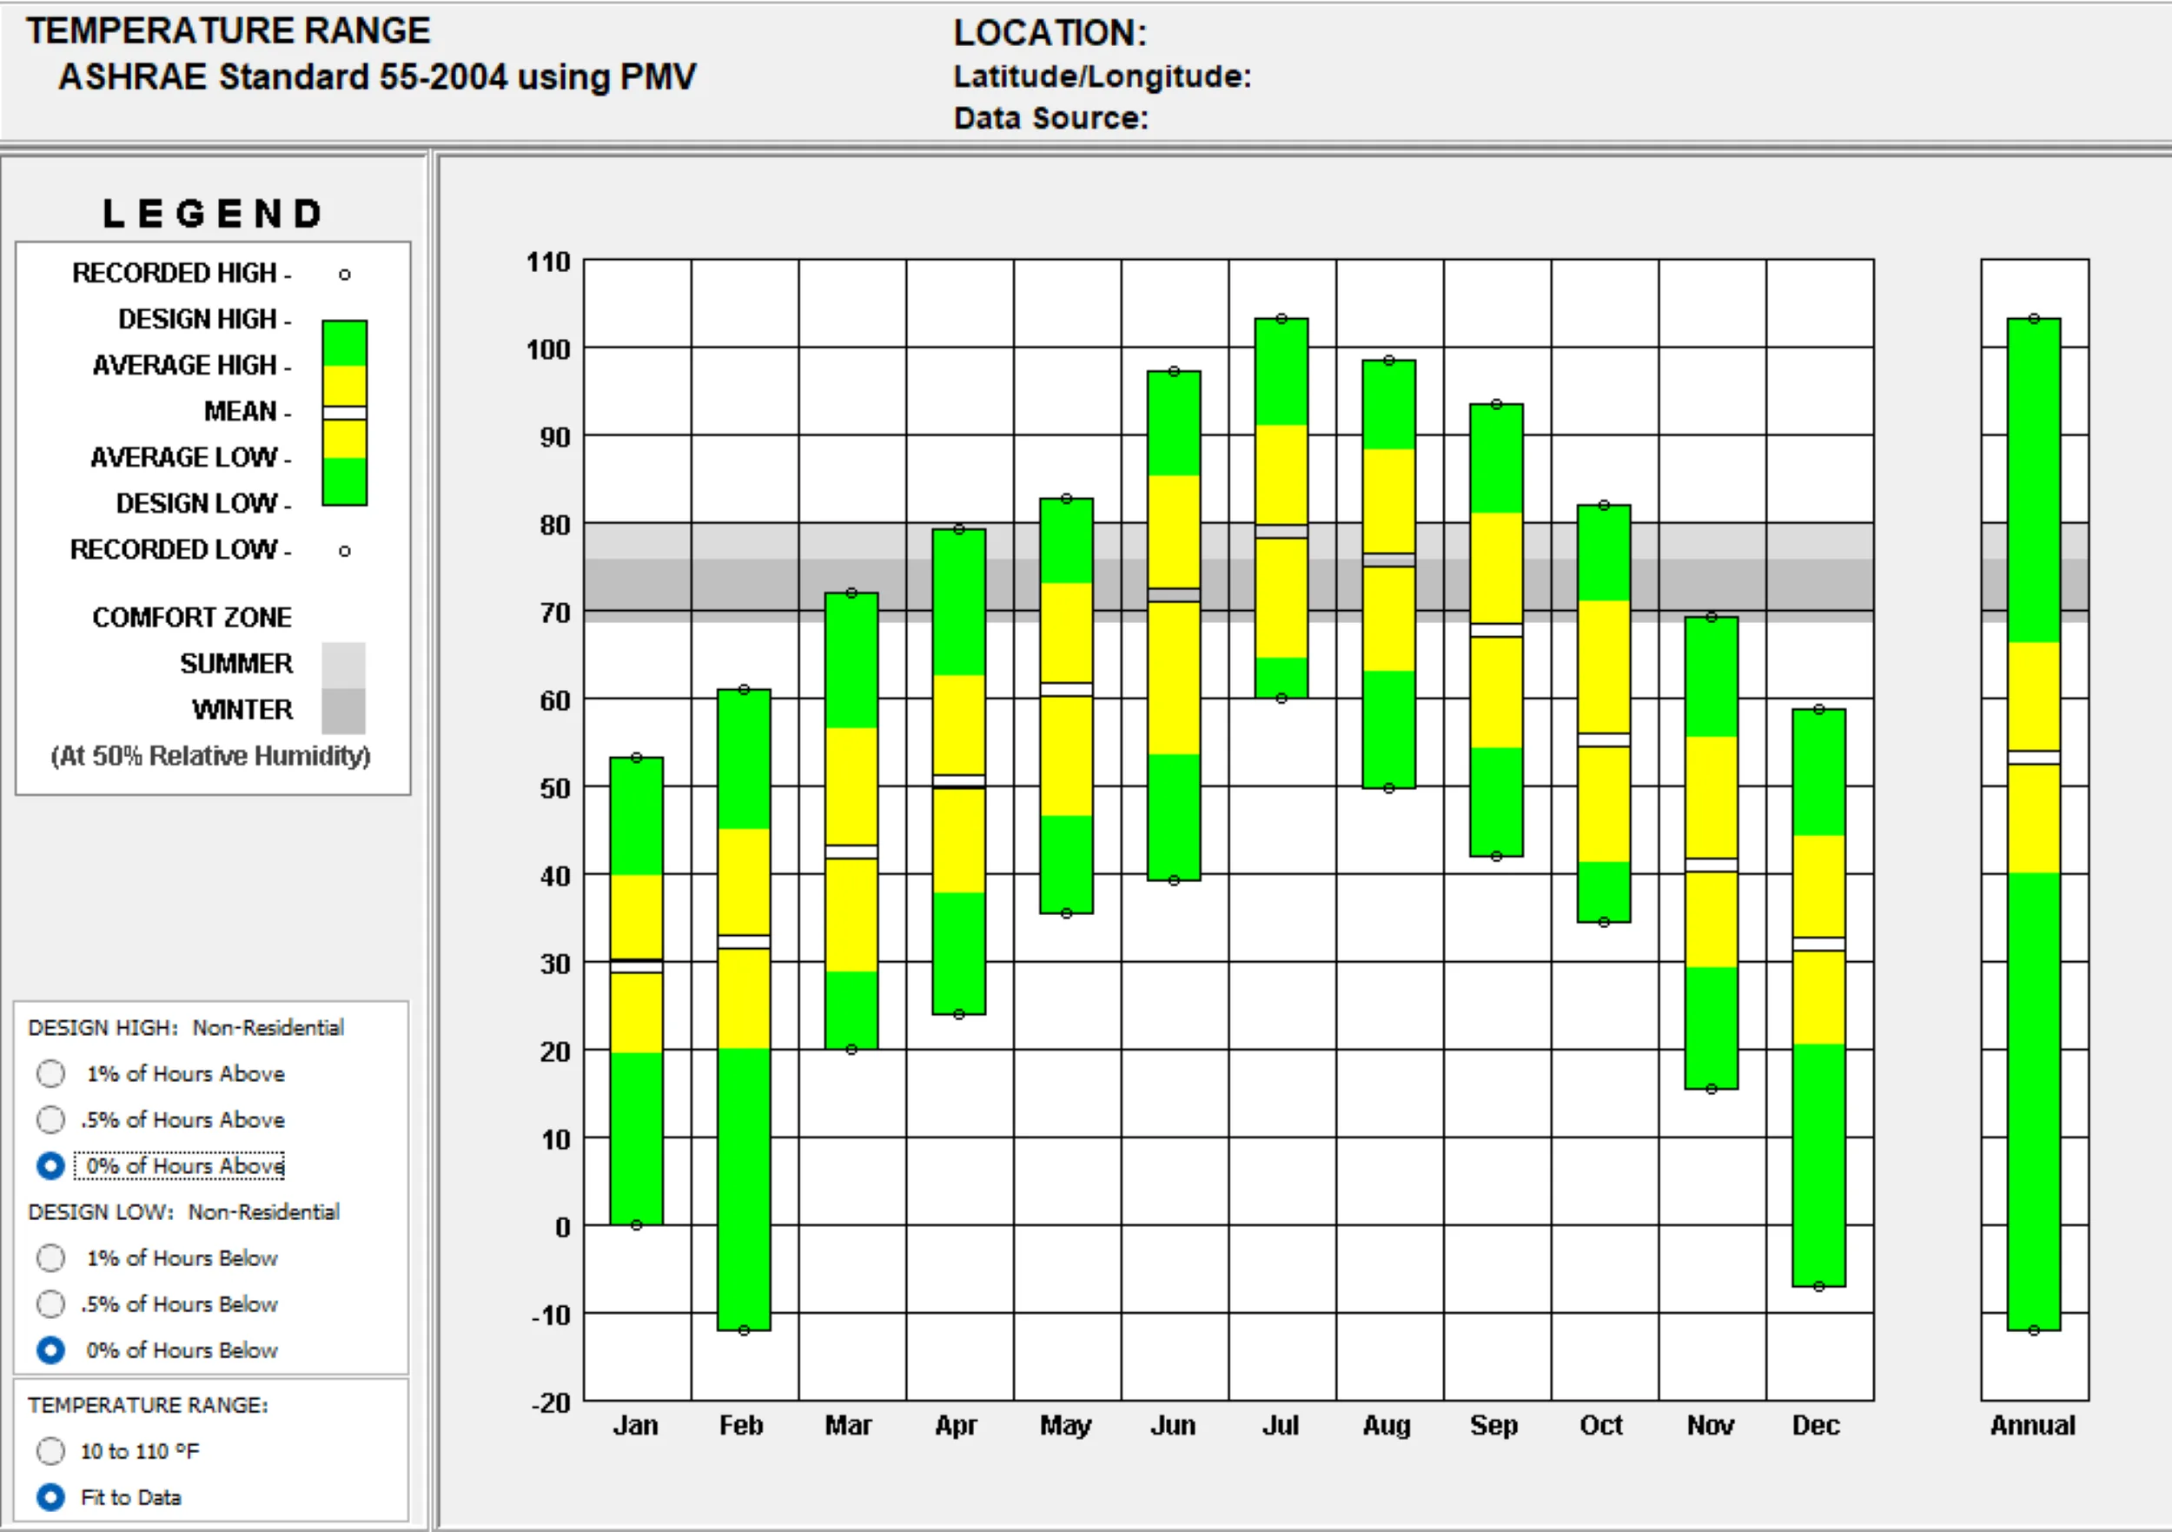Click the 'LEGEND' heading
2172x1532 pixels.
click(x=213, y=214)
